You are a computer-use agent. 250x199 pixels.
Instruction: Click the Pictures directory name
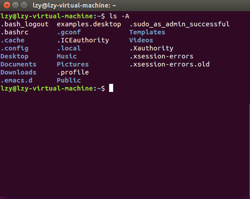[73, 64]
